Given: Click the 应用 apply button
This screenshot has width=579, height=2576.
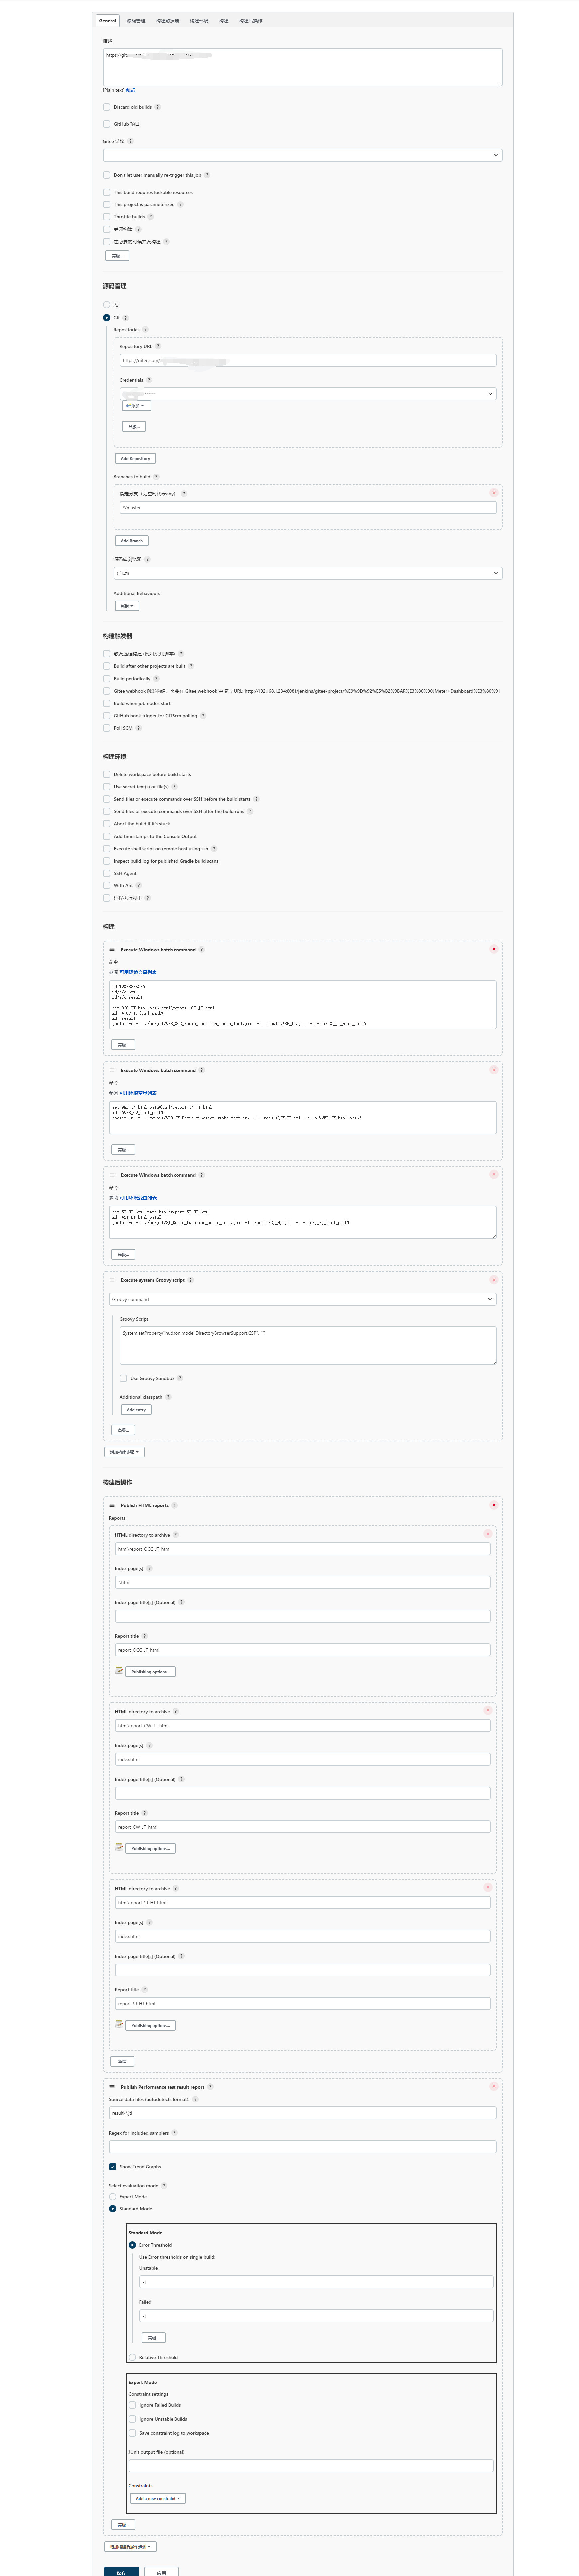Looking at the screenshot, I should click(161, 2573).
